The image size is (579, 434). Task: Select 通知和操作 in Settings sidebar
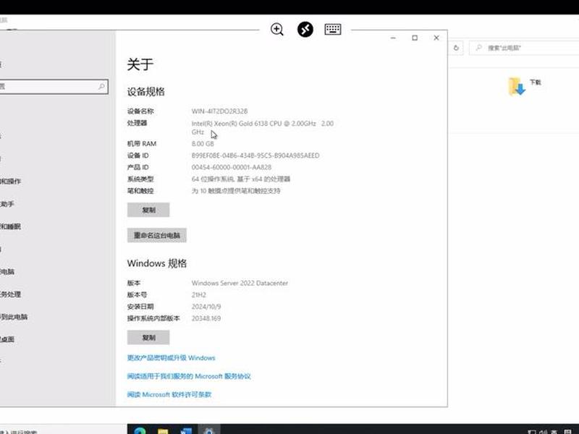point(10,182)
